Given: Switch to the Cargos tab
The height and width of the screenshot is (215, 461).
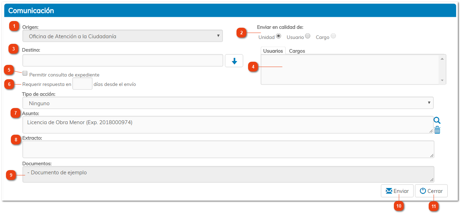Looking at the screenshot, I should tap(297, 51).
